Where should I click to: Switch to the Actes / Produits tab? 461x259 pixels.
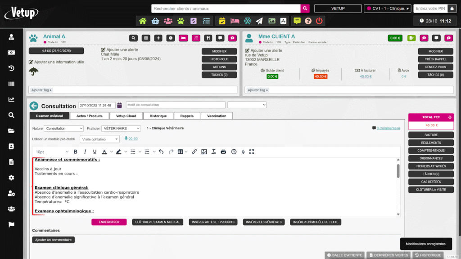[x=89, y=116]
